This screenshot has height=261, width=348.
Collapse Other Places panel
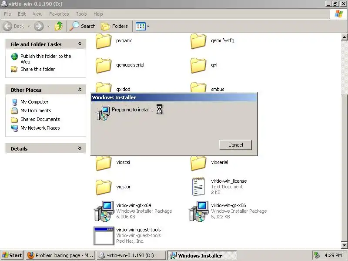point(80,90)
